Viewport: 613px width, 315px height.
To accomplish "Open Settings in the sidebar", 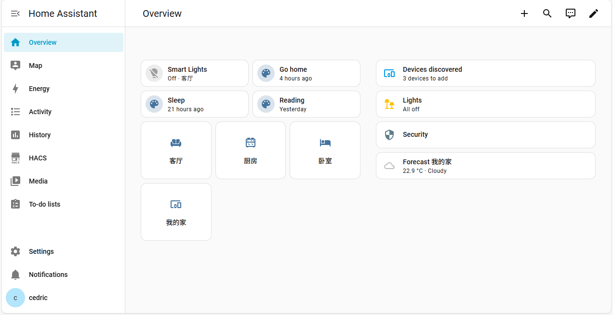I will point(41,251).
